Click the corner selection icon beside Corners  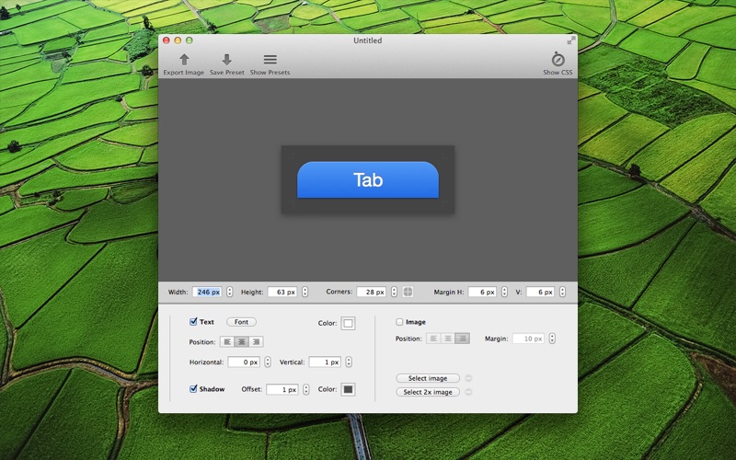pos(408,292)
